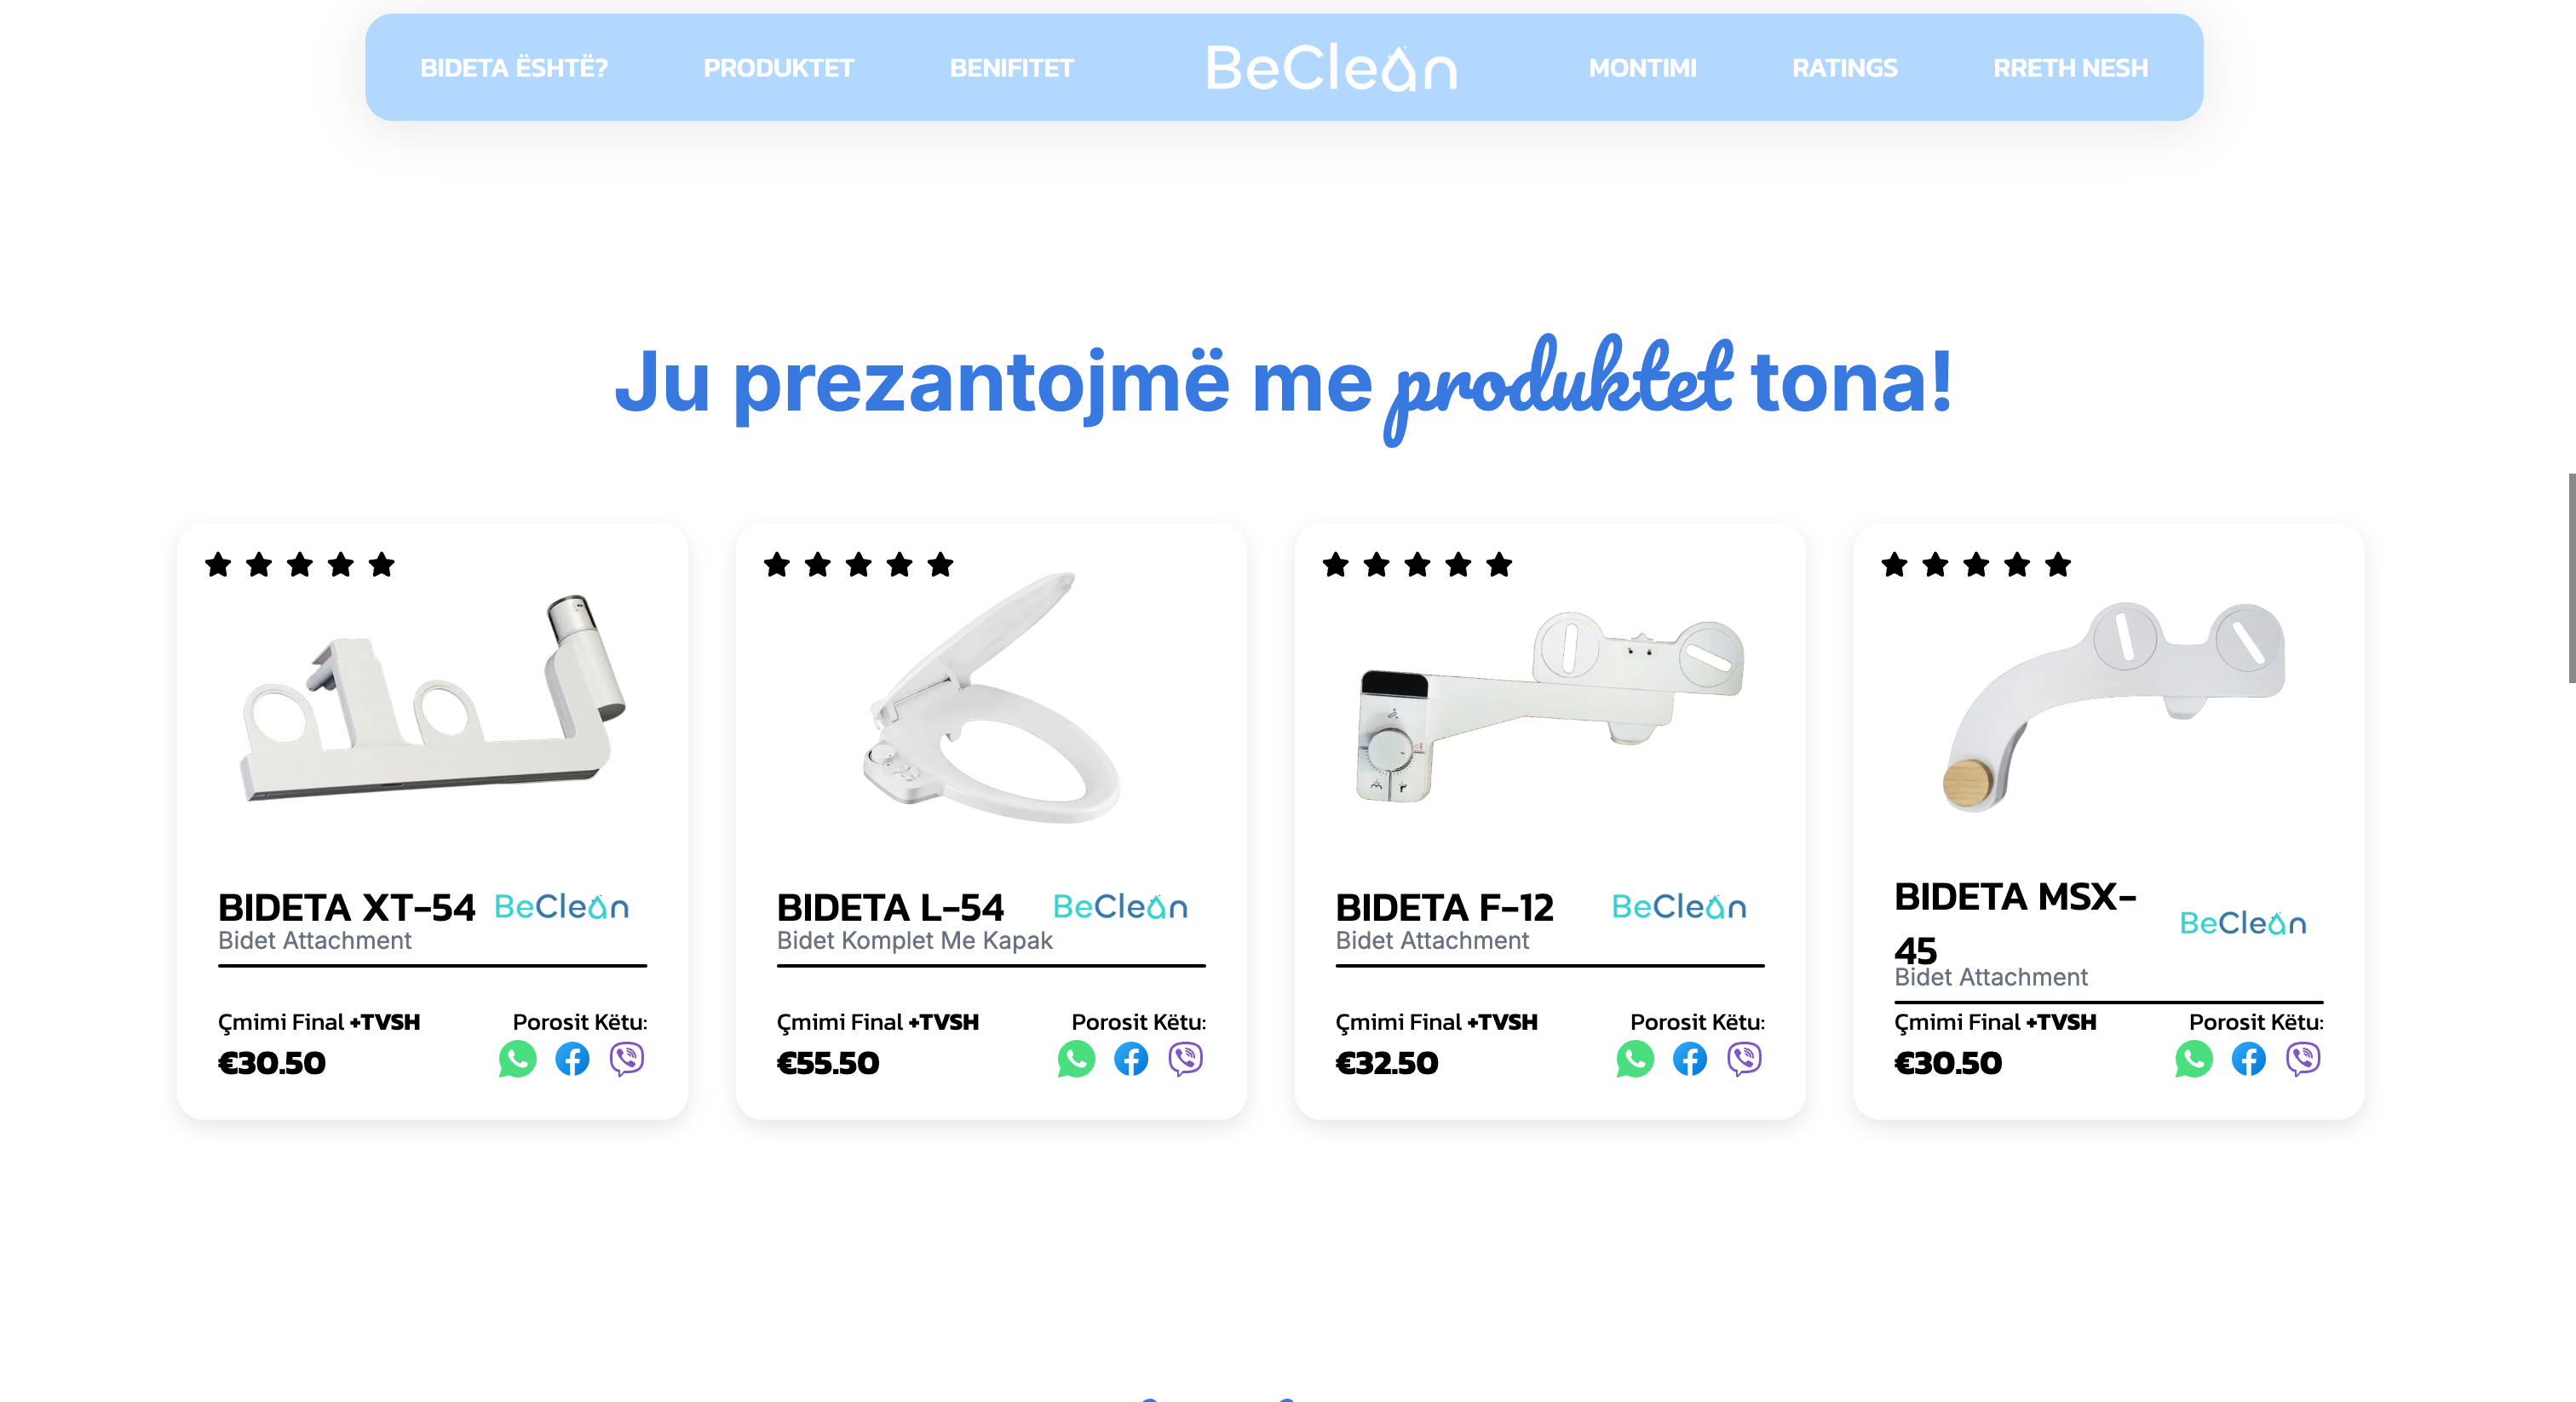This screenshot has height=1402, width=2576.
Task: Open Facebook icon for BIDETA F-12
Action: 1690,1059
